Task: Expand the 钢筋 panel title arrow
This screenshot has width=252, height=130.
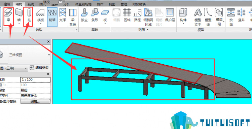Action: (x=147, y=30)
